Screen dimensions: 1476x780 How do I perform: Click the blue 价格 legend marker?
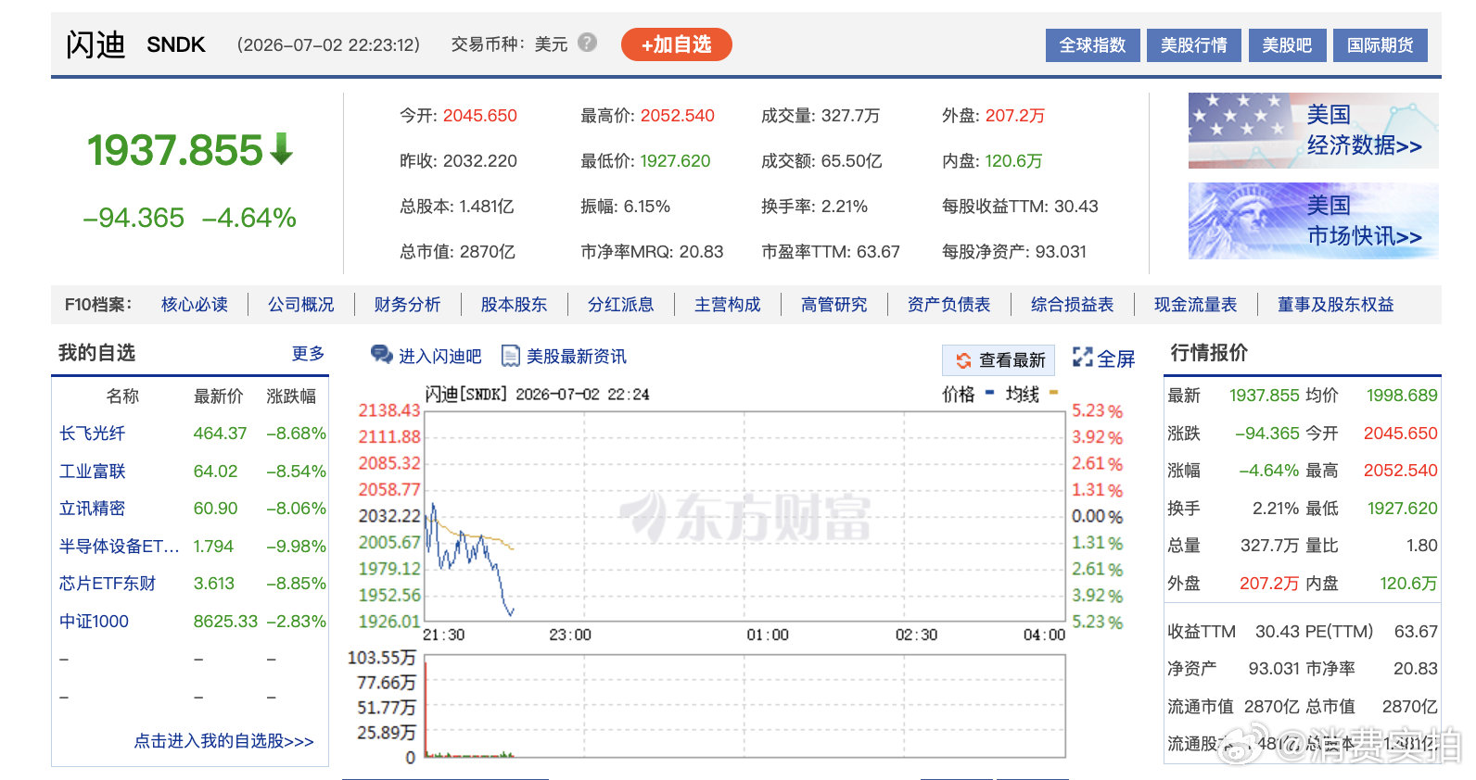pos(989,392)
